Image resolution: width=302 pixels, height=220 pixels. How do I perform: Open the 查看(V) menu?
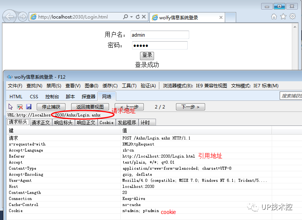coord(73,86)
